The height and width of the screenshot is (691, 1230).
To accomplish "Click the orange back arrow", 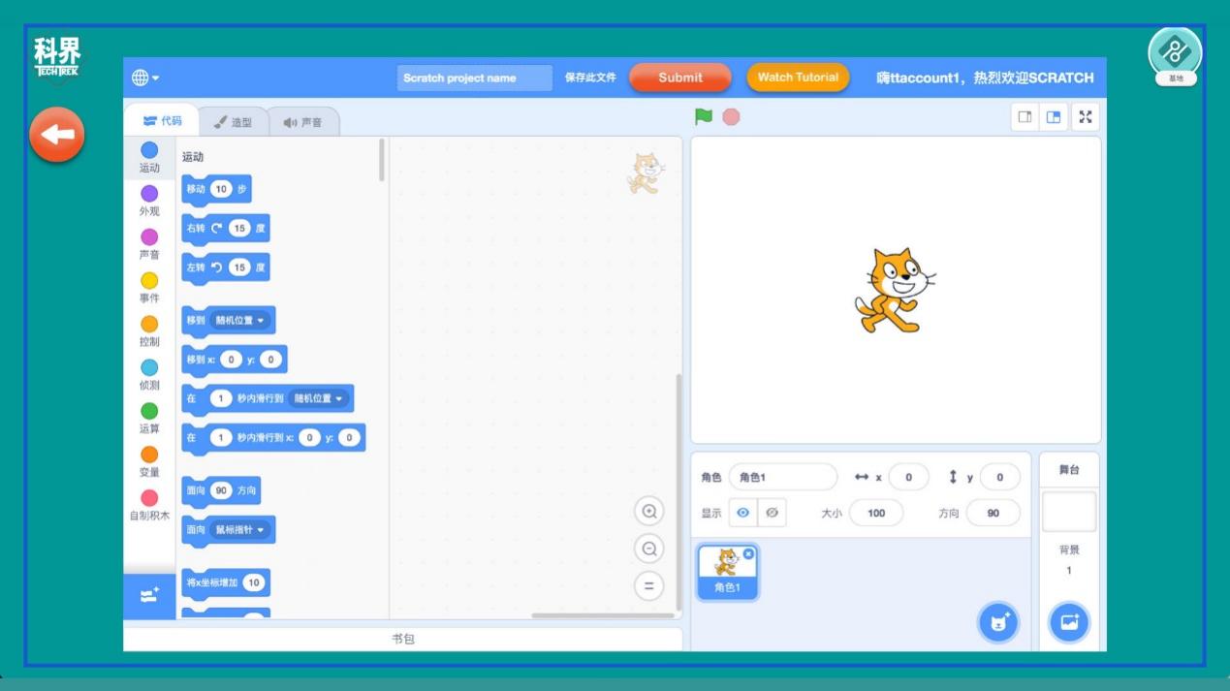I will point(57,135).
